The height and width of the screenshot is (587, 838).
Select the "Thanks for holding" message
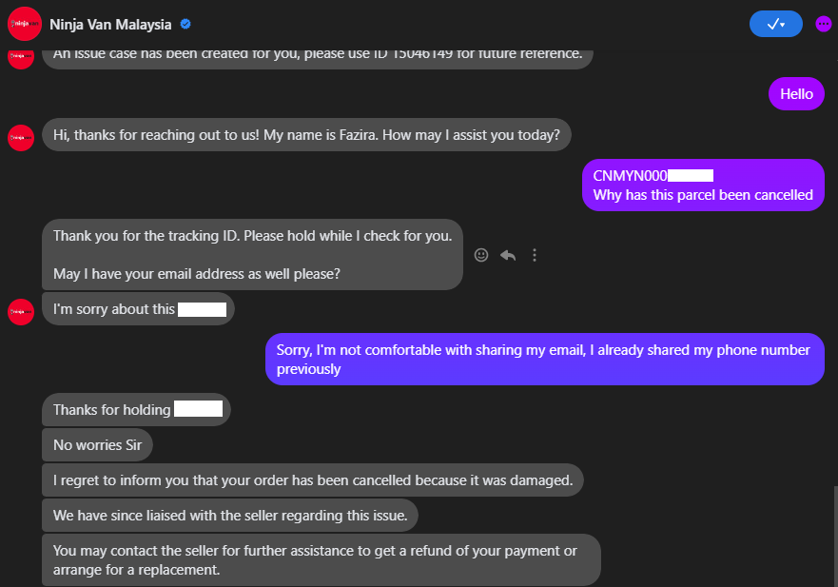tap(136, 410)
